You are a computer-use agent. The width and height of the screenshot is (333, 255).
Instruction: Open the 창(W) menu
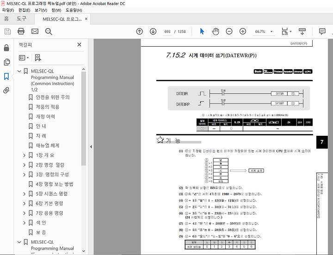click(x=56, y=10)
